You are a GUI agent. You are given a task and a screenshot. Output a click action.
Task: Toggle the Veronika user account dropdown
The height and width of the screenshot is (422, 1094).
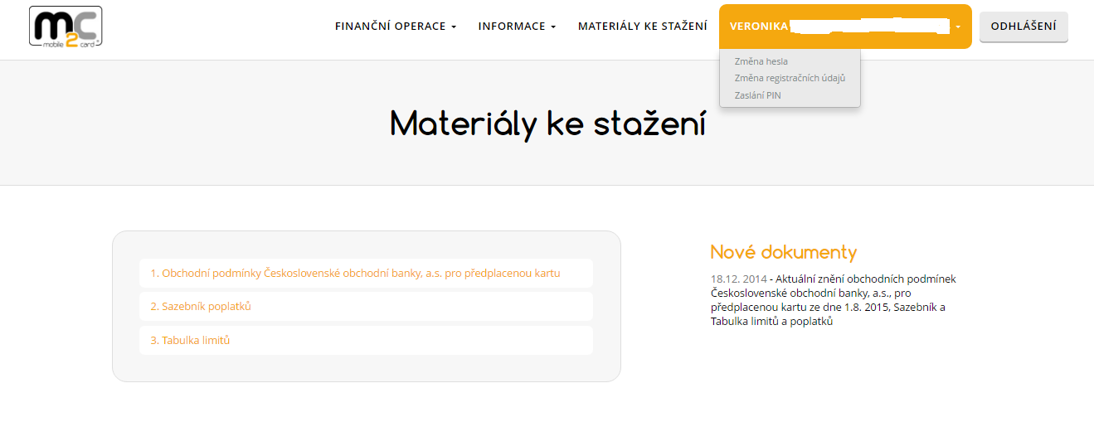(845, 27)
